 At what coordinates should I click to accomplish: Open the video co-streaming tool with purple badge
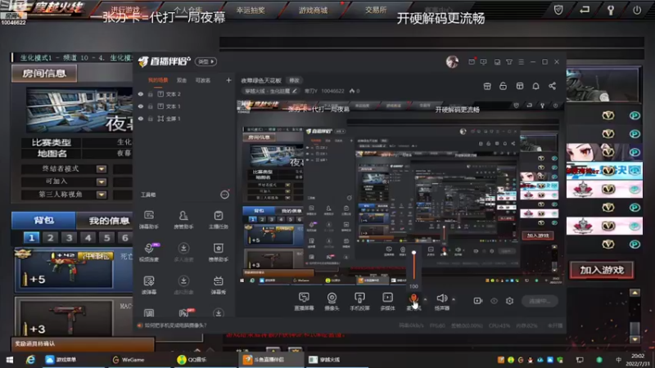tap(149, 252)
